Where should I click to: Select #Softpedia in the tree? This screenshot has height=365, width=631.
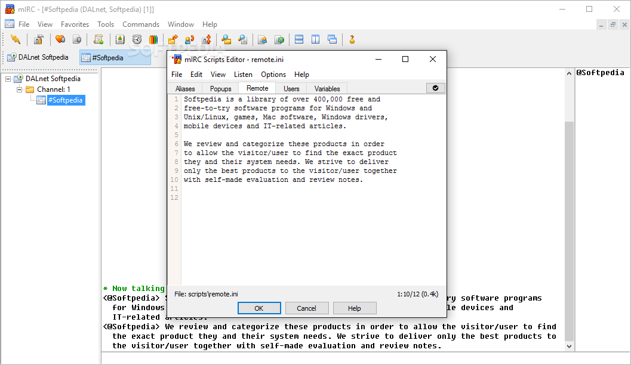click(65, 100)
